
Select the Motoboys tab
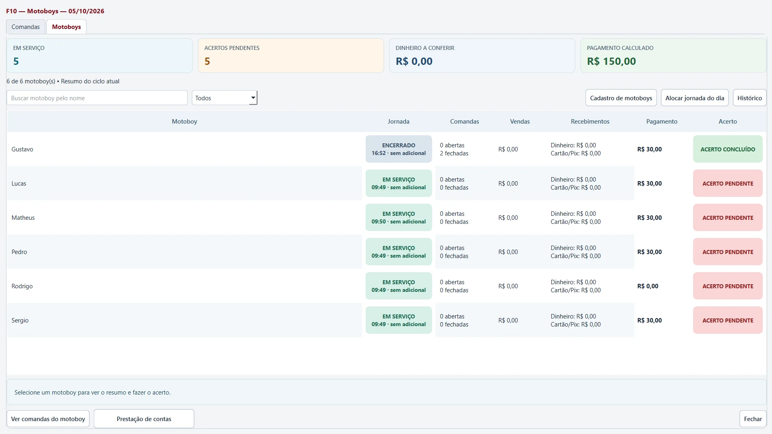[x=66, y=27]
